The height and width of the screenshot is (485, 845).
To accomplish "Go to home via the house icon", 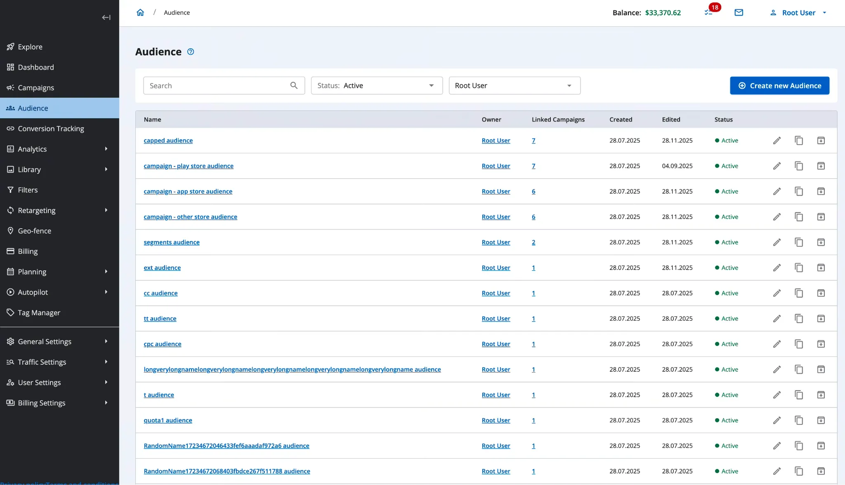I will (x=140, y=12).
